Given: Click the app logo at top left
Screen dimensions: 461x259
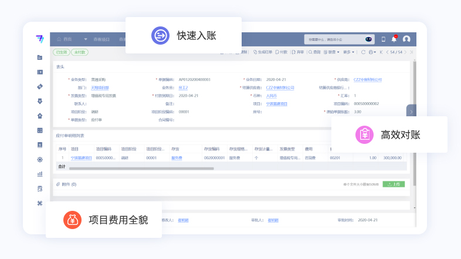Looking at the screenshot, I should [x=40, y=39].
